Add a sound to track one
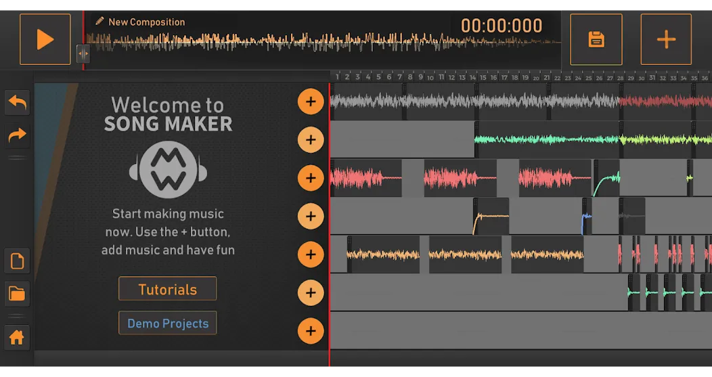This screenshot has height=377, width=712. coord(311,102)
